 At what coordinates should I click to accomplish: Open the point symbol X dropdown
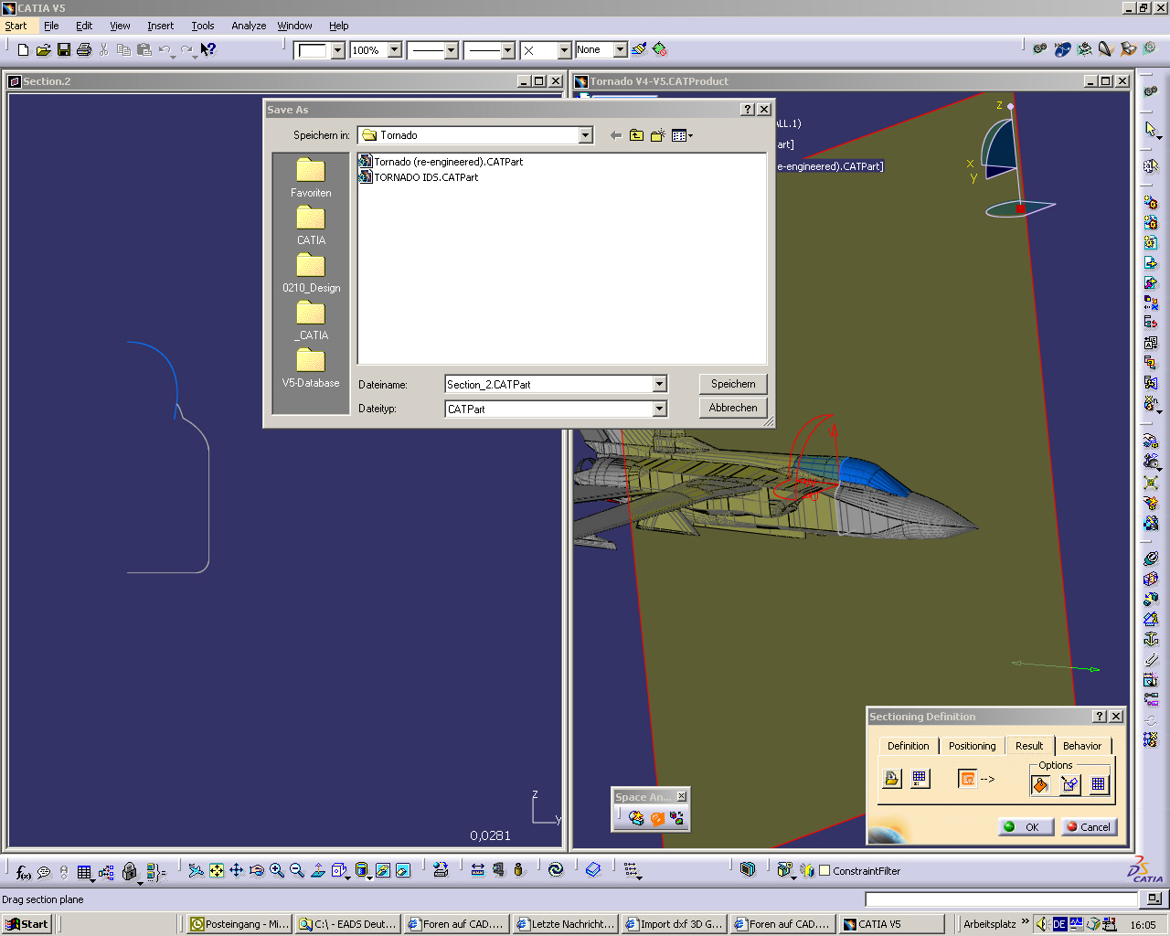pos(564,50)
